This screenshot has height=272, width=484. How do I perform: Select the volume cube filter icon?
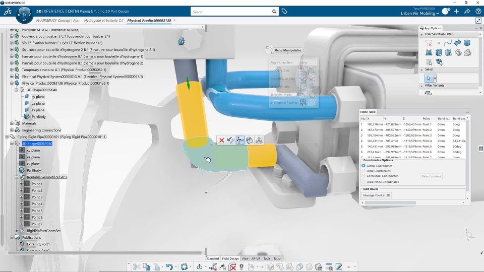click(467, 43)
